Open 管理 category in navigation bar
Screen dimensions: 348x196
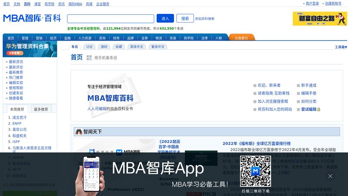25,38
